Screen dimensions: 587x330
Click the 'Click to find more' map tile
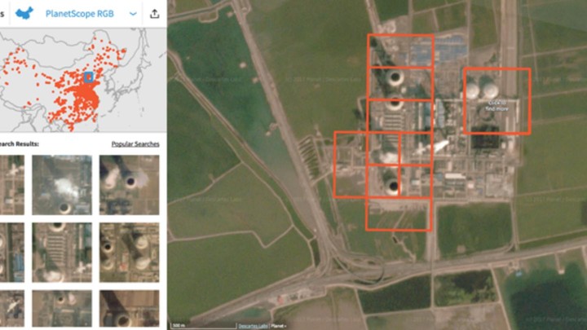(497, 101)
